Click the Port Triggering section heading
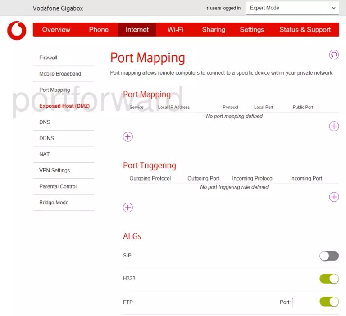346x316 pixels. (x=150, y=165)
